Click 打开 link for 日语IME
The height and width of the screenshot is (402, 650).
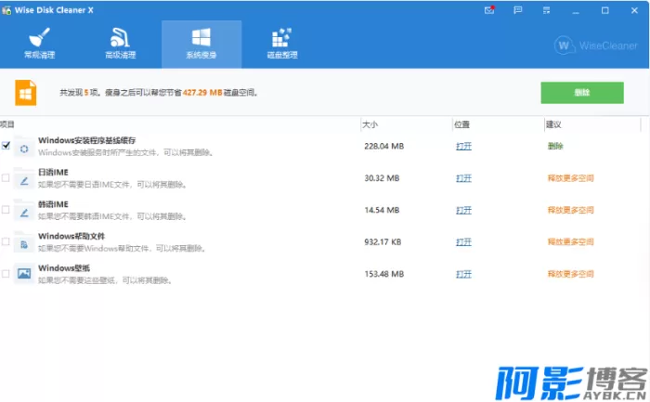(x=463, y=178)
